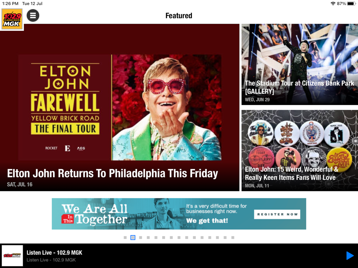Select the highlighted second page indicator
Image resolution: width=358 pixels, height=268 pixels.
(x=133, y=238)
